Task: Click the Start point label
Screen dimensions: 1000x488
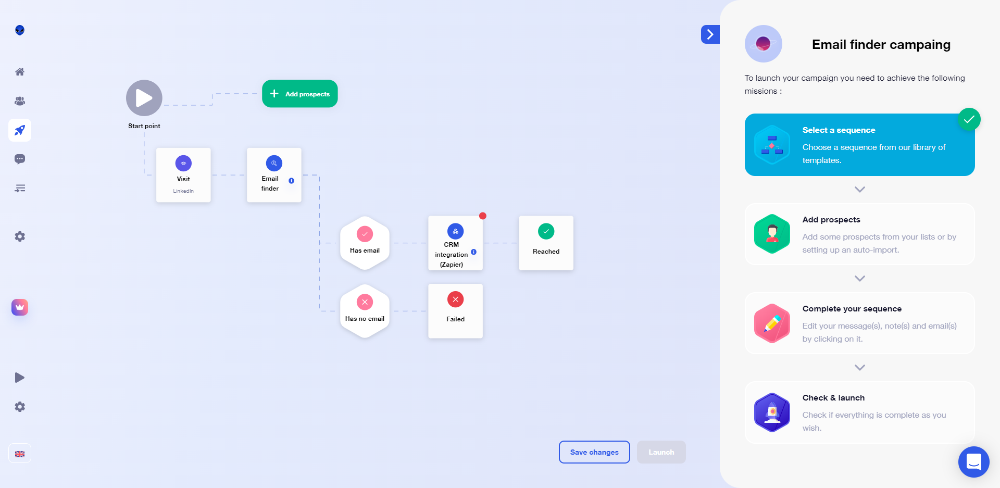Action: pyautogui.click(x=144, y=126)
